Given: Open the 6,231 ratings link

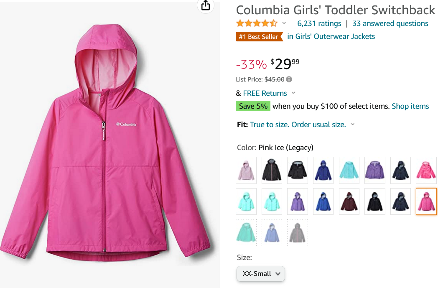Looking at the screenshot, I should pos(319,23).
